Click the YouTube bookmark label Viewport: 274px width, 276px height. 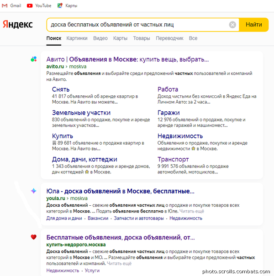click(x=43, y=5)
